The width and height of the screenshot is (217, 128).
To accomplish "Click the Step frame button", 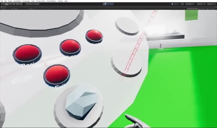I will [112, 4].
